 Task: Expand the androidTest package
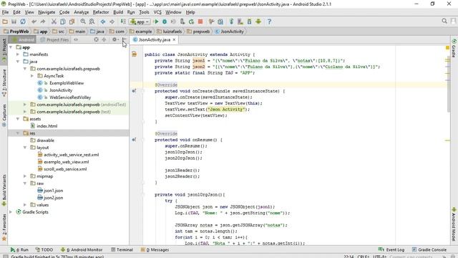[25, 105]
